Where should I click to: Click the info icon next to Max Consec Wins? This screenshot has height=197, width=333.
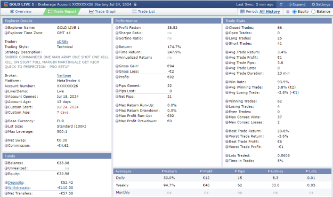pyautogui.click(x=227, y=117)
